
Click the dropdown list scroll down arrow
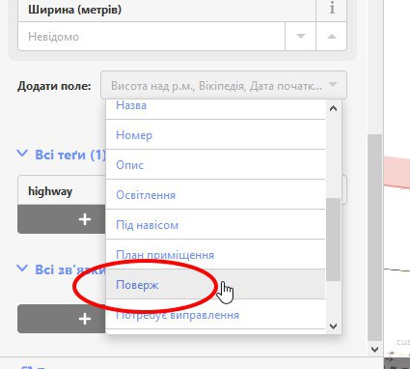pyautogui.click(x=334, y=326)
